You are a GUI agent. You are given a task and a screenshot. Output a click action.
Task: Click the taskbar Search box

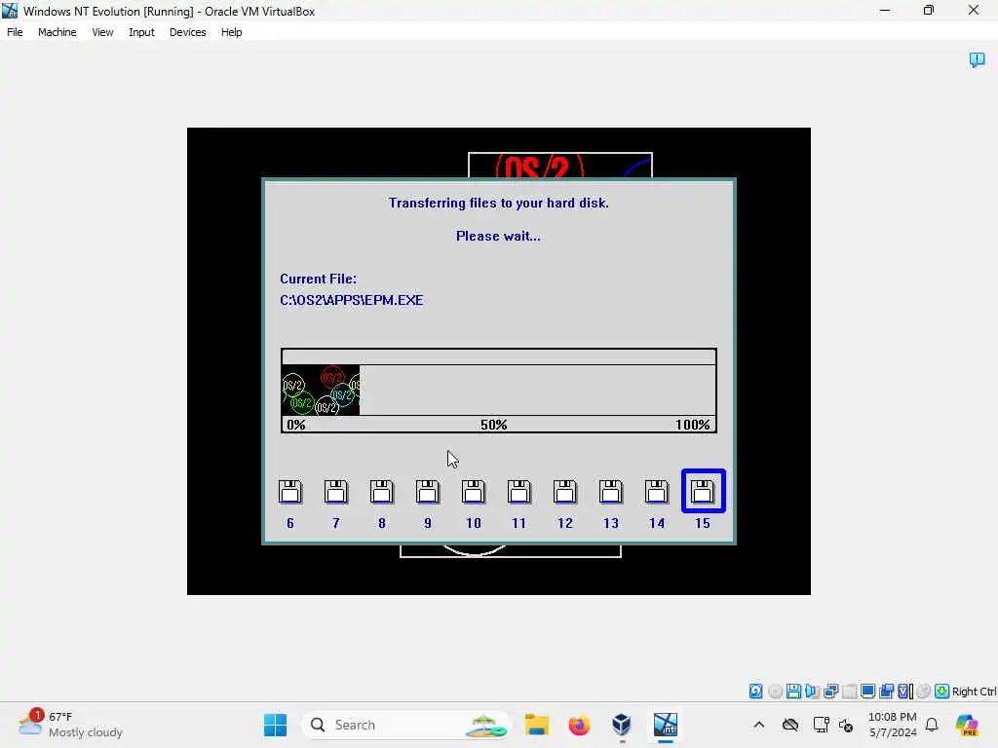click(x=406, y=725)
